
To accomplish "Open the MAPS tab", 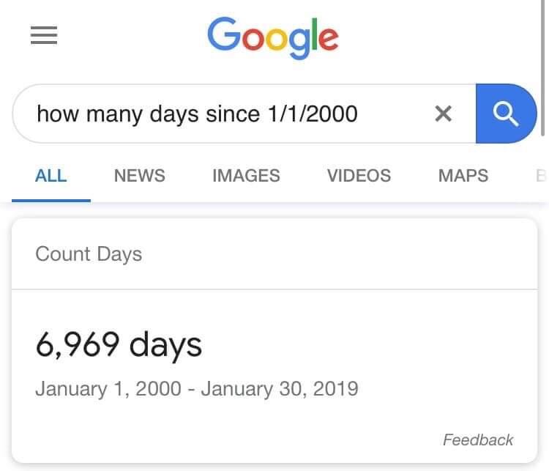I will [463, 176].
